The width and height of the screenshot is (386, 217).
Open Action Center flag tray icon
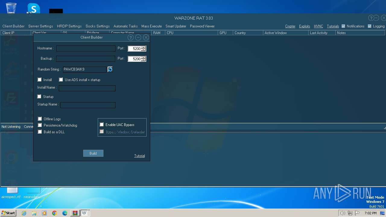coord(358,213)
